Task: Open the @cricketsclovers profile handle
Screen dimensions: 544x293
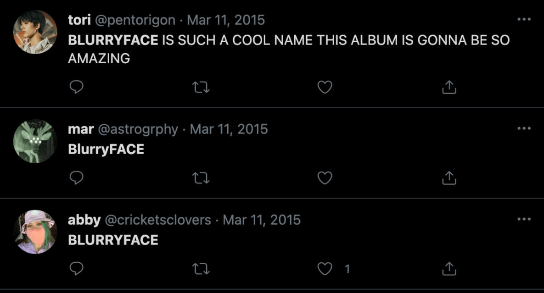Action: tap(158, 220)
